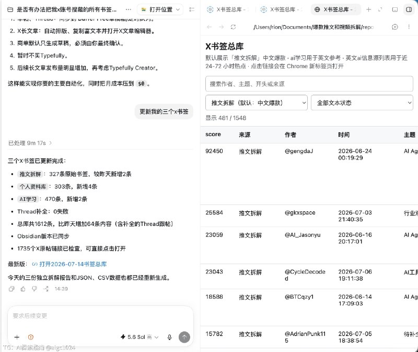Click the share icon below the reply
This screenshot has height=352, width=418.
click(46, 289)
